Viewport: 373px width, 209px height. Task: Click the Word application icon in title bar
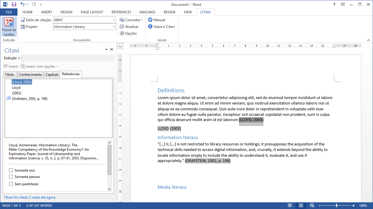[6, 4]
